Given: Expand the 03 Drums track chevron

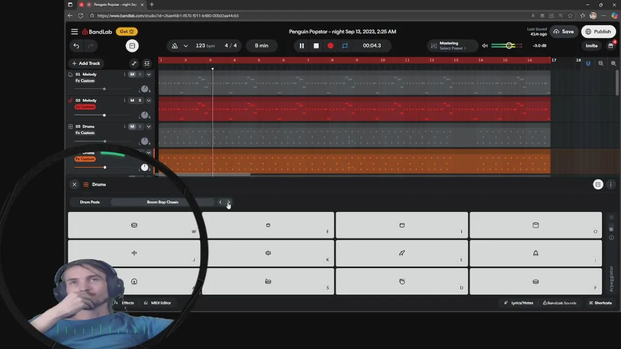Looking at the screenshot, I should 148,127.
